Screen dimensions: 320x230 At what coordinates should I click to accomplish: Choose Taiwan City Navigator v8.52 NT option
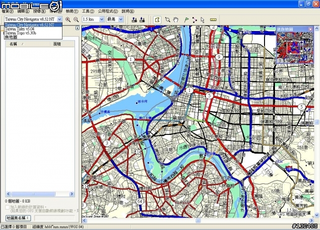click(33, 25)
